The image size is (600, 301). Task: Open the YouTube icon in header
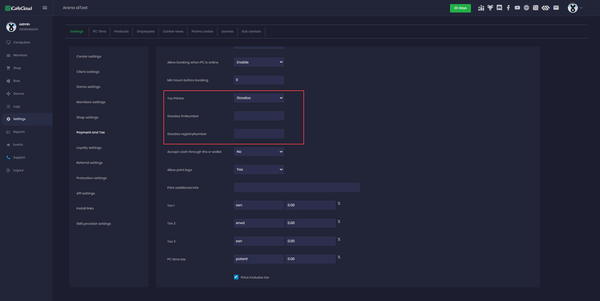[517, 8]
